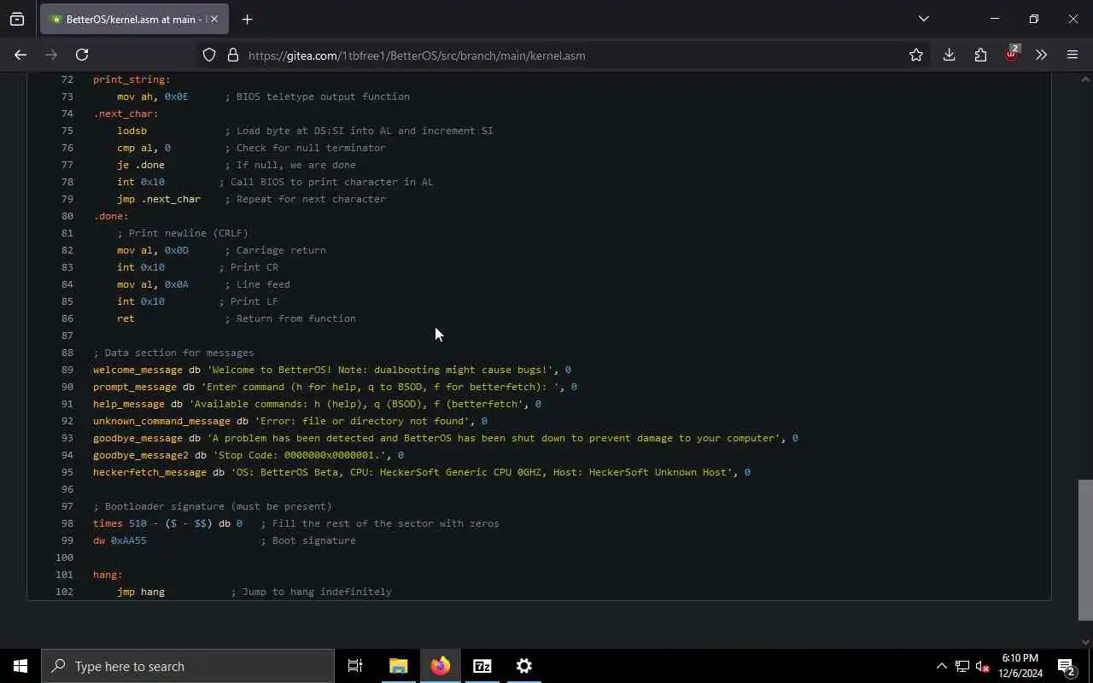Image resolution: width=1093 pixels, height=683 pixels.
Task: Click help_message variable name
Action: click(x=129, y=404)
